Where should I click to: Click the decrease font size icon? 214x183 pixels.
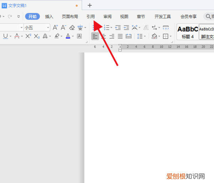coord(63,27)
